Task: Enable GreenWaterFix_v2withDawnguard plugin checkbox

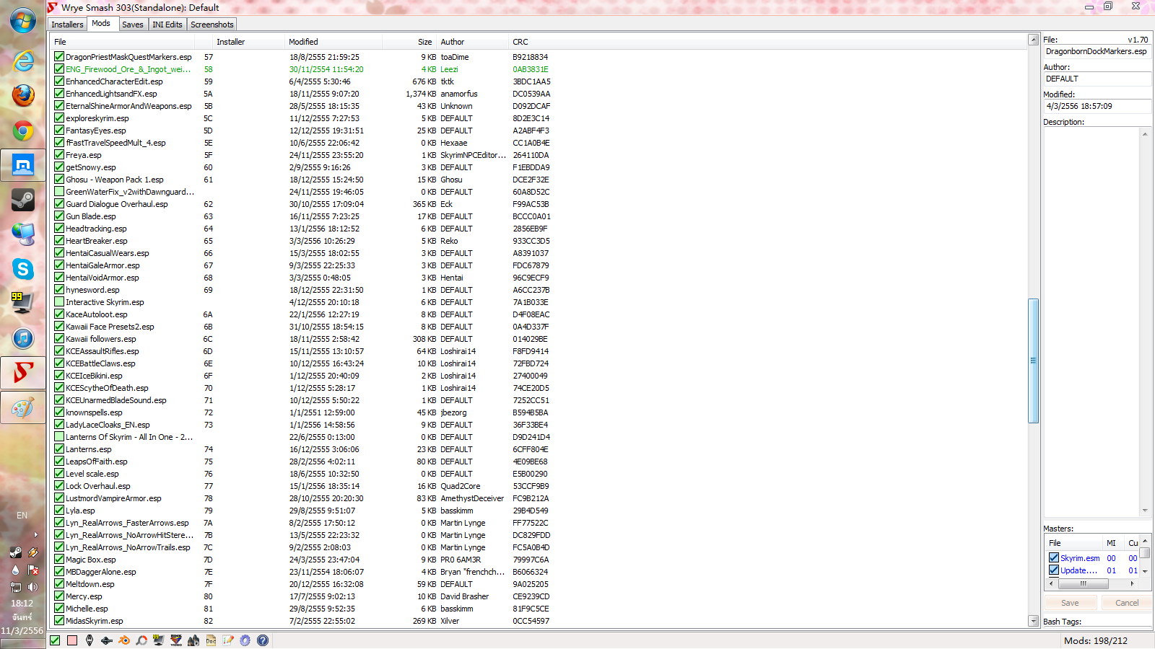Action: (x=59, y=191)
